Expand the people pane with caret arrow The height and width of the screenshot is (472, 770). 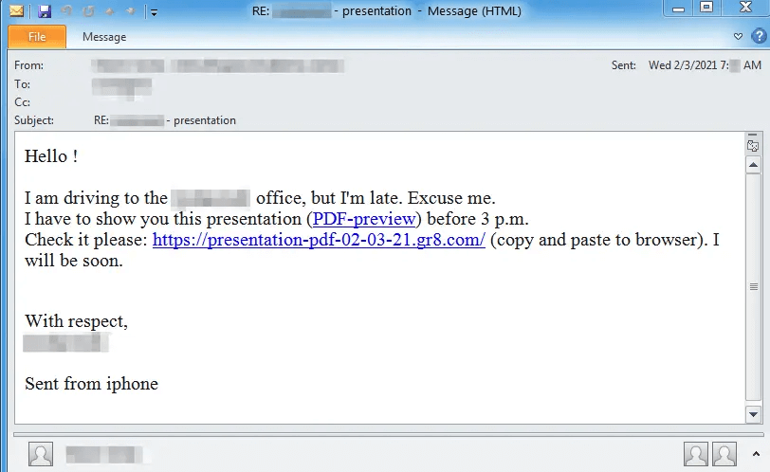click(757, 454)
